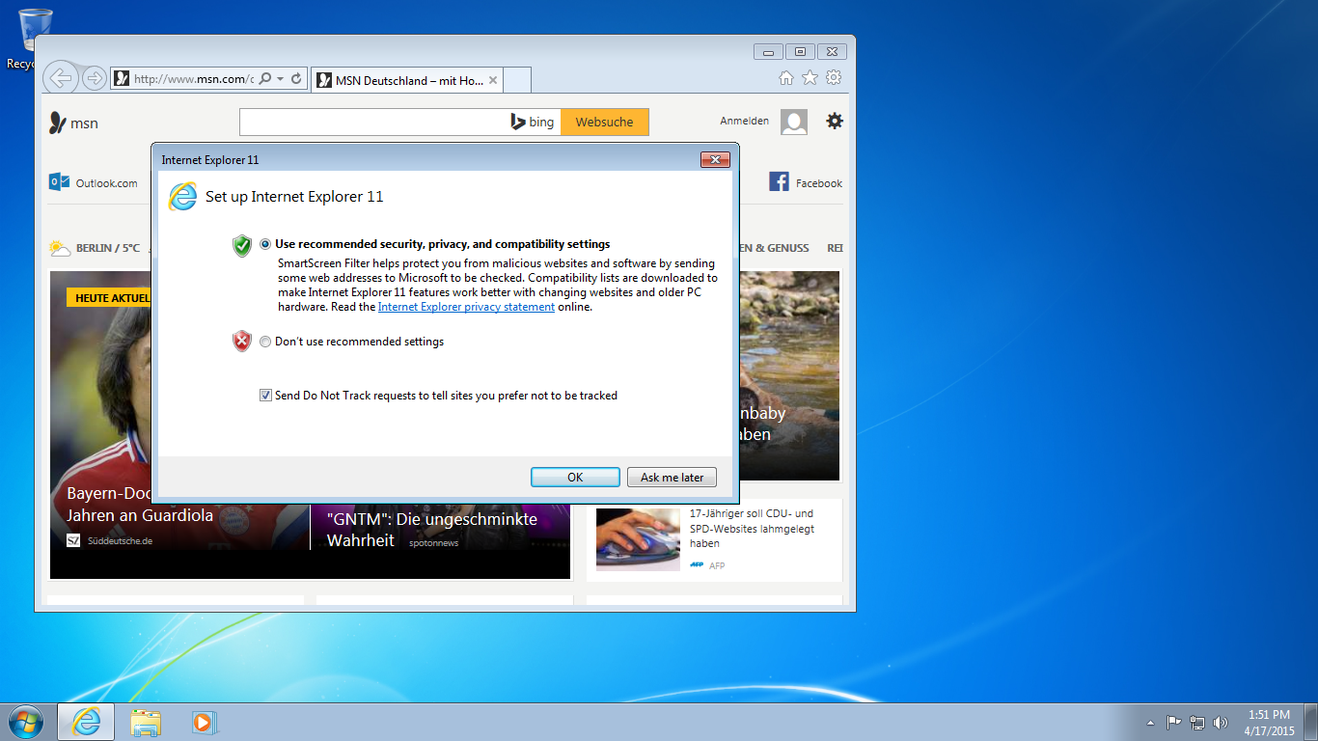The image size is (1318, 741).
Task: Open the 'GNTM: Die ungeschminkte Wahrheit' headline
Action: point(432,530)
